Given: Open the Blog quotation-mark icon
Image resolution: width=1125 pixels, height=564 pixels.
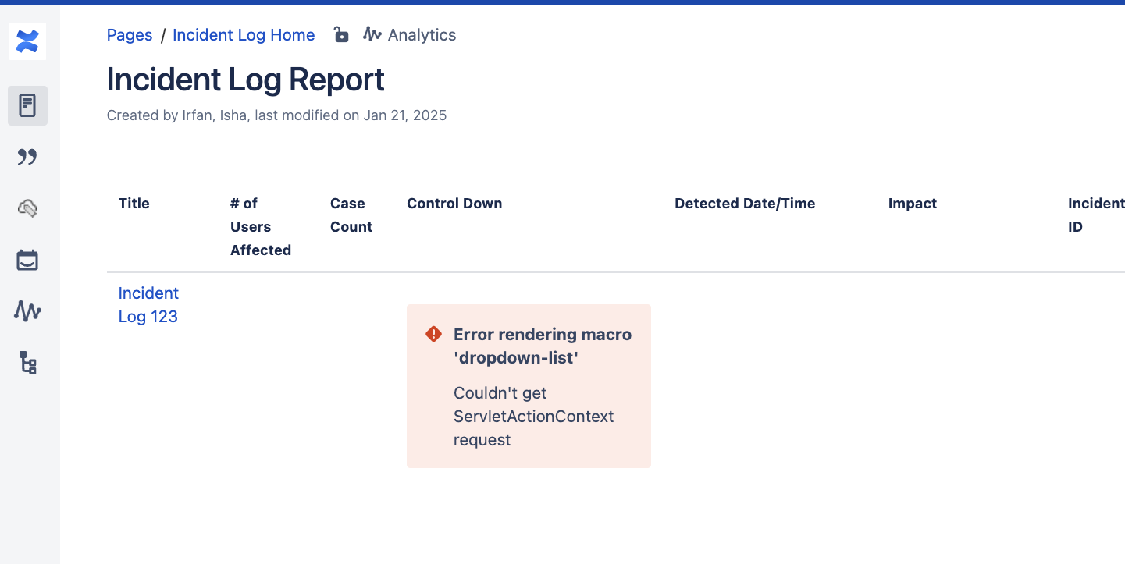Looking at the screenshot, I should click(x=27, y=157).
